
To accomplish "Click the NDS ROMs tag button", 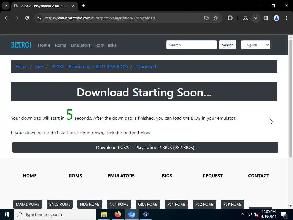I will coord(90,204).
